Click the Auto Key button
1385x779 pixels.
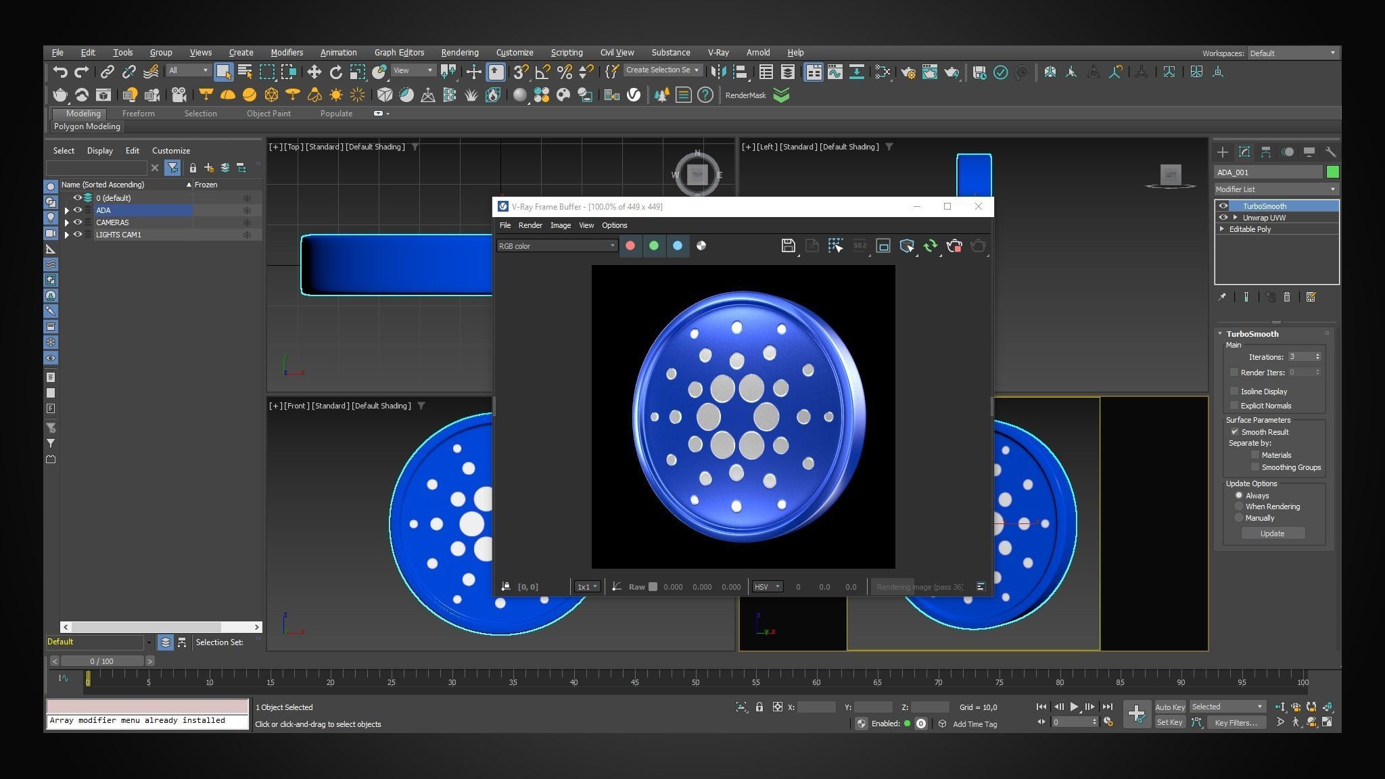click(x=1169, y=707)
